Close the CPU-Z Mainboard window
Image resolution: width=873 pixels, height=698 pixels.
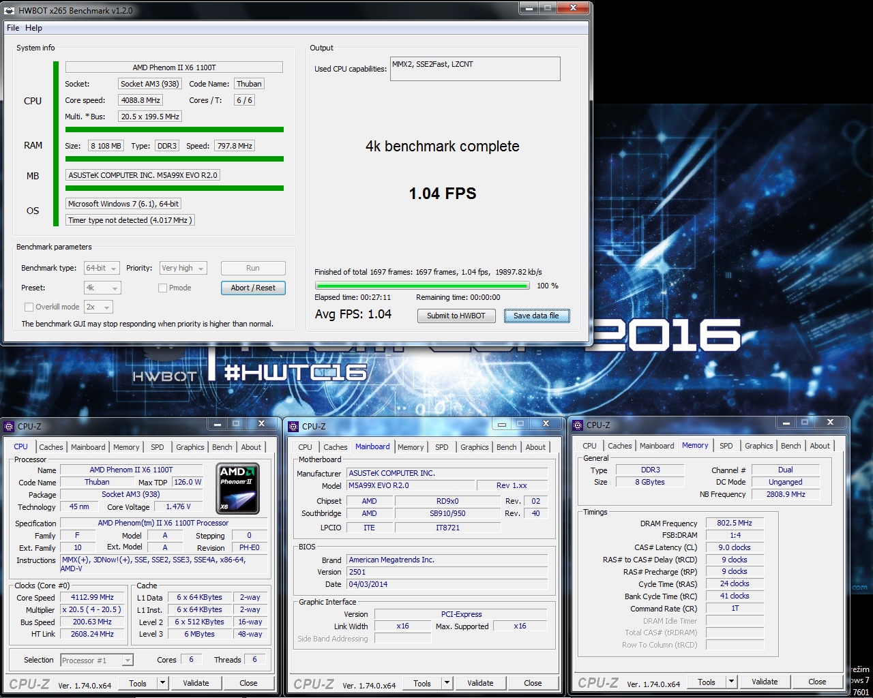(546, 424)
